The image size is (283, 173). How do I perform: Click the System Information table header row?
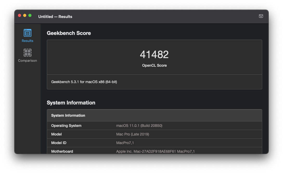tap(154, 115)
